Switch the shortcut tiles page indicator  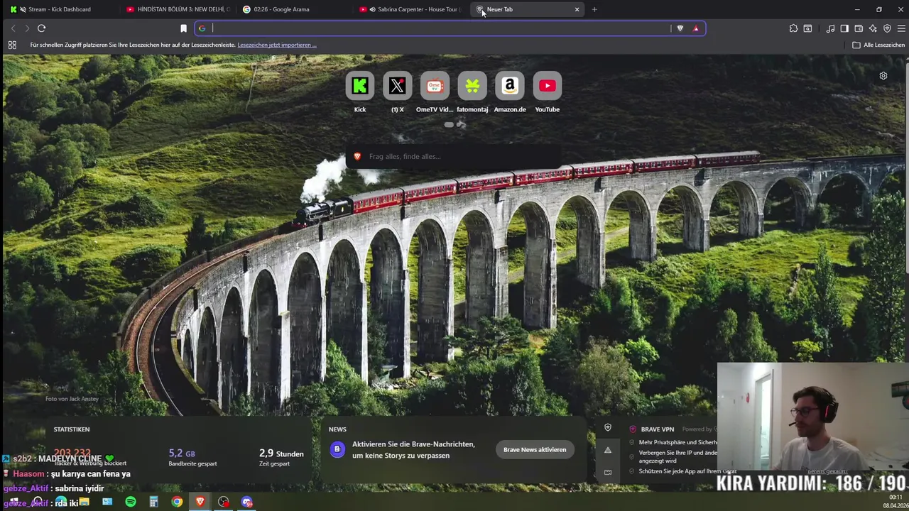[x=454, y=125]
